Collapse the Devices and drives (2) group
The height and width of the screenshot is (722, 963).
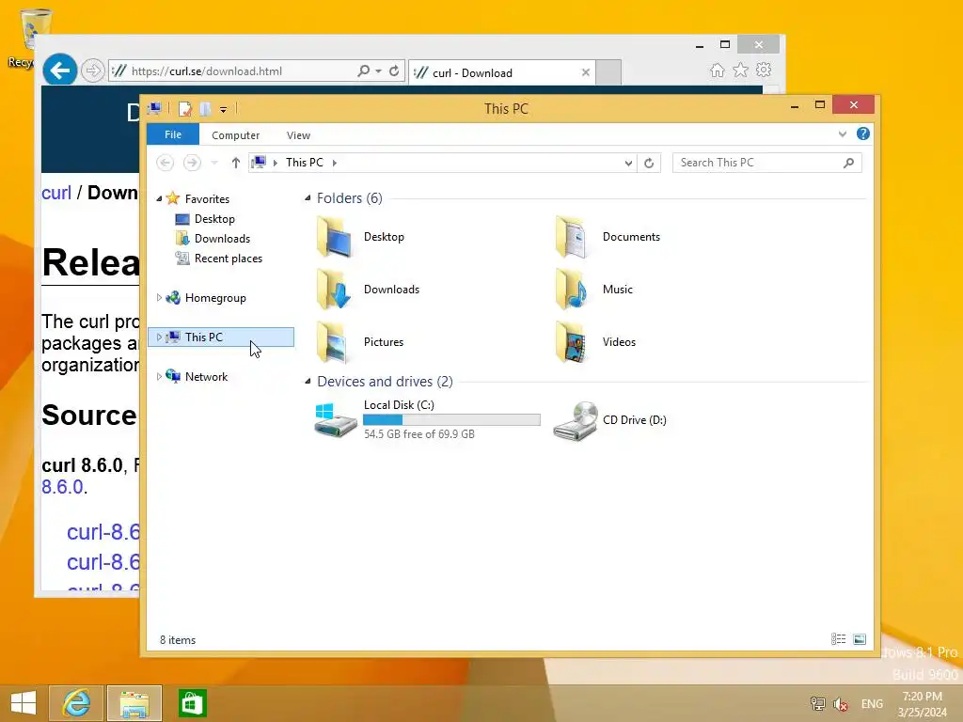coord(308,382)
